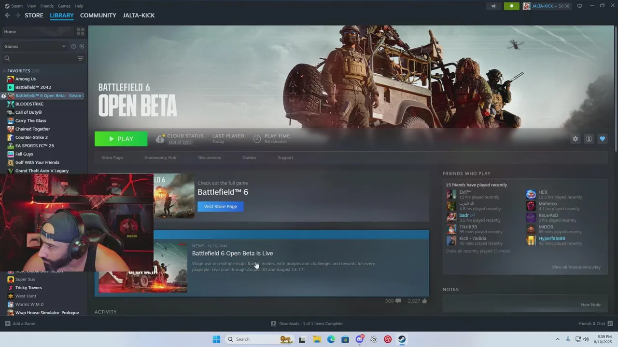618x347 pixels.
Task: Click the play time clock icon
Action: pyautogui.click(x=257, y=139)
